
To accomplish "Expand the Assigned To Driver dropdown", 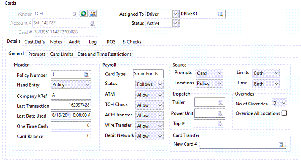I will pyautogui.click(x=175, y=14).
